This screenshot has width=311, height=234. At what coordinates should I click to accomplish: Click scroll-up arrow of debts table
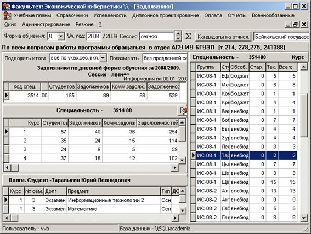(183, 191)
